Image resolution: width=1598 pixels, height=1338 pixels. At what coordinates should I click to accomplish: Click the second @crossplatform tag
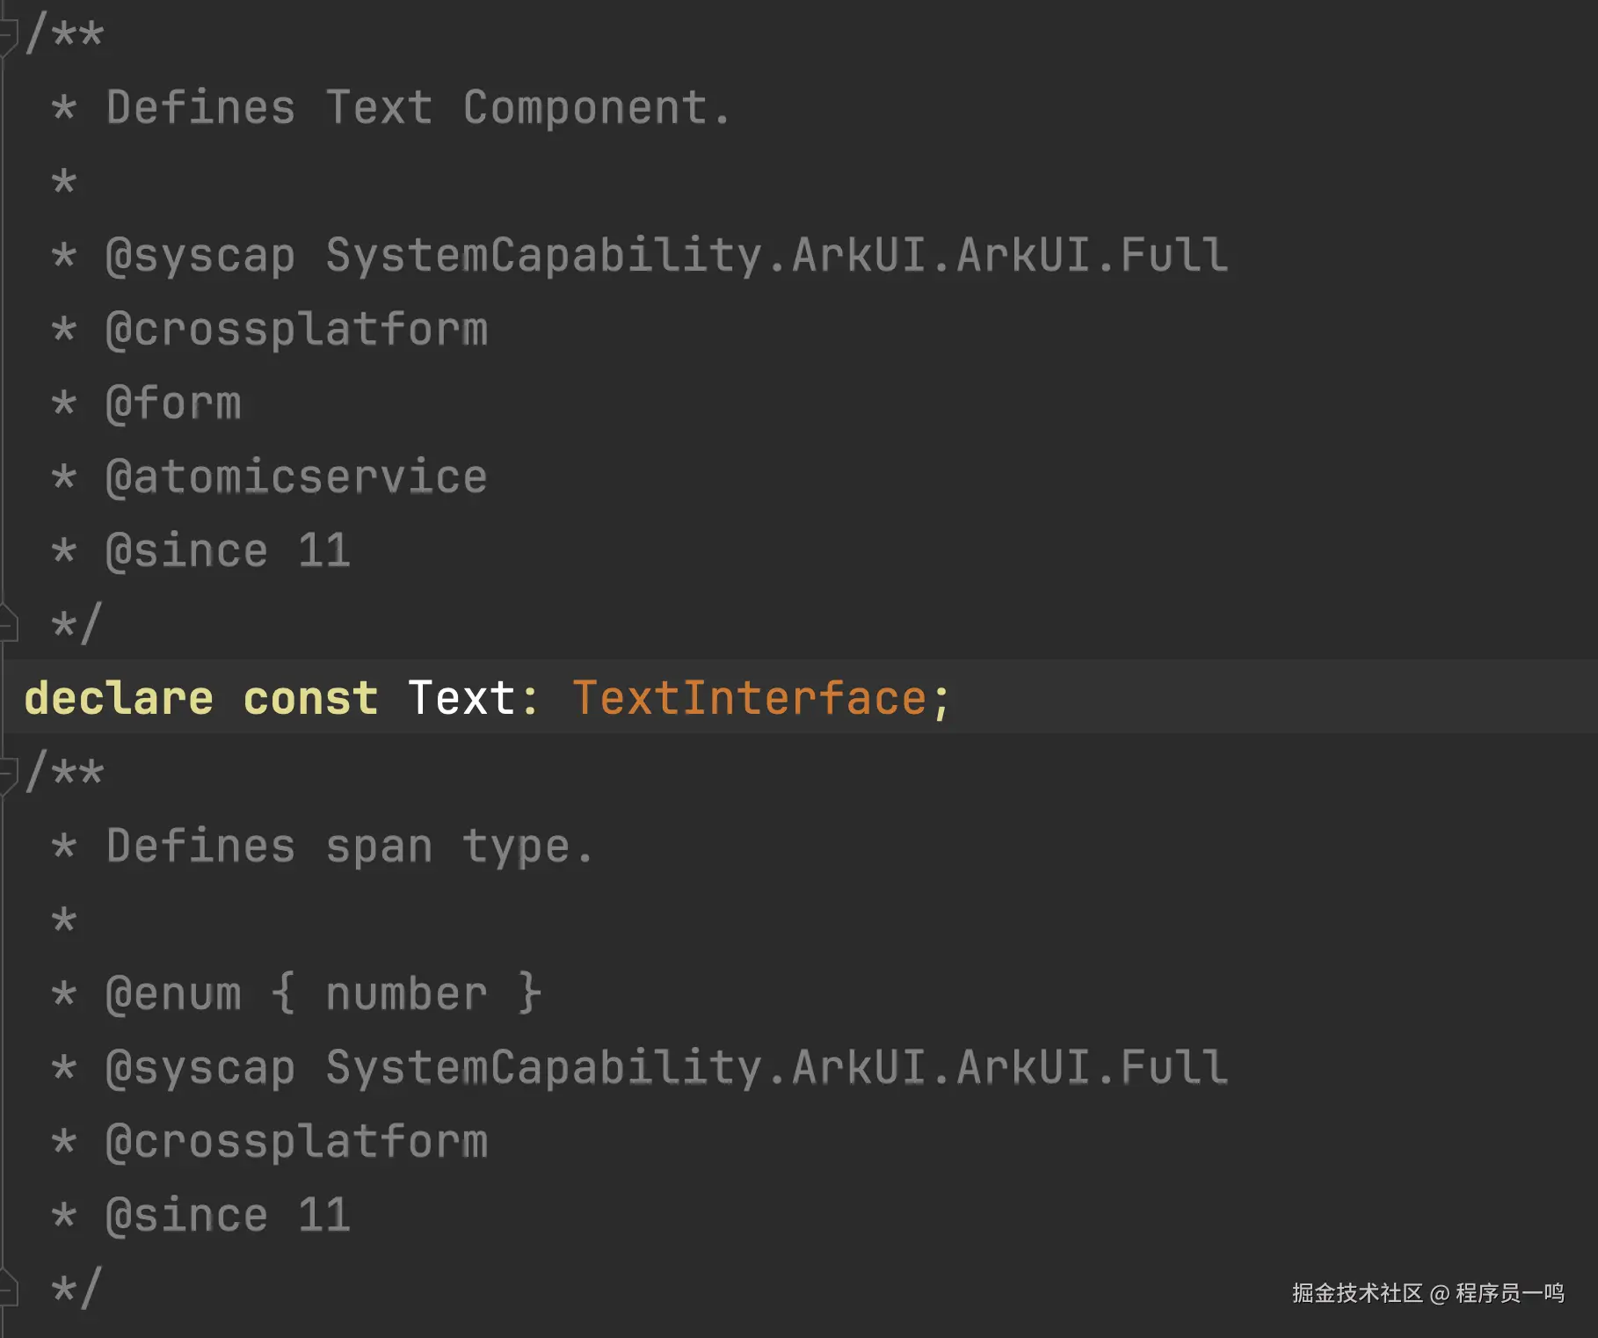296,1143
